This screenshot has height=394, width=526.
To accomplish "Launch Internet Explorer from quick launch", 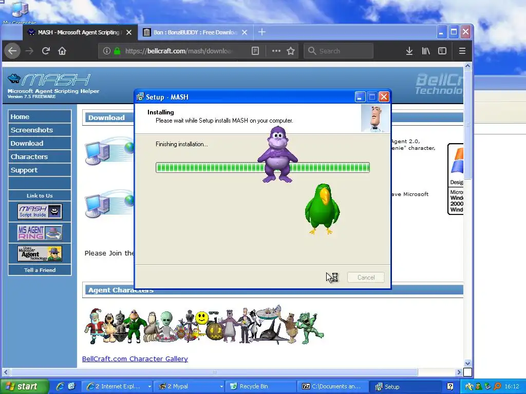I will click(61, 386).
